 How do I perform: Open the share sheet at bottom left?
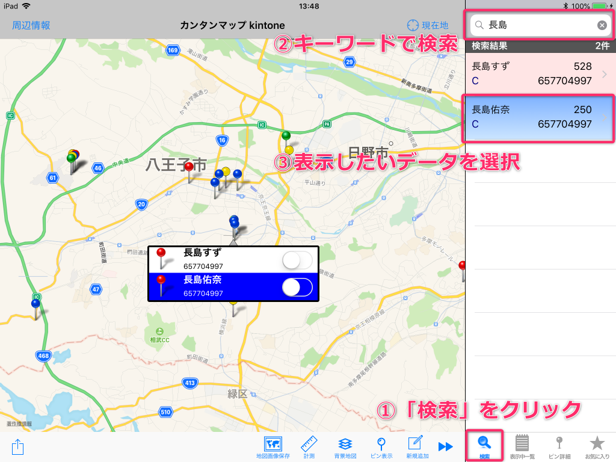coord(18,448)
